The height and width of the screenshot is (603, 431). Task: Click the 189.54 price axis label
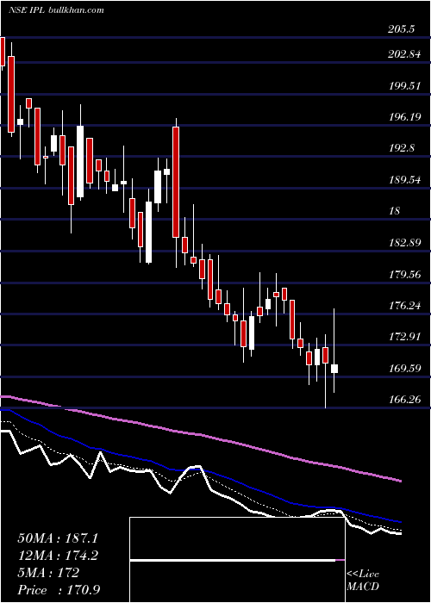pyautogui.click(x=404, y=179)
